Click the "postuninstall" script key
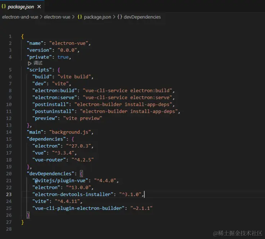The height and width of the screenshot is (239, 265). coord(53,111)
